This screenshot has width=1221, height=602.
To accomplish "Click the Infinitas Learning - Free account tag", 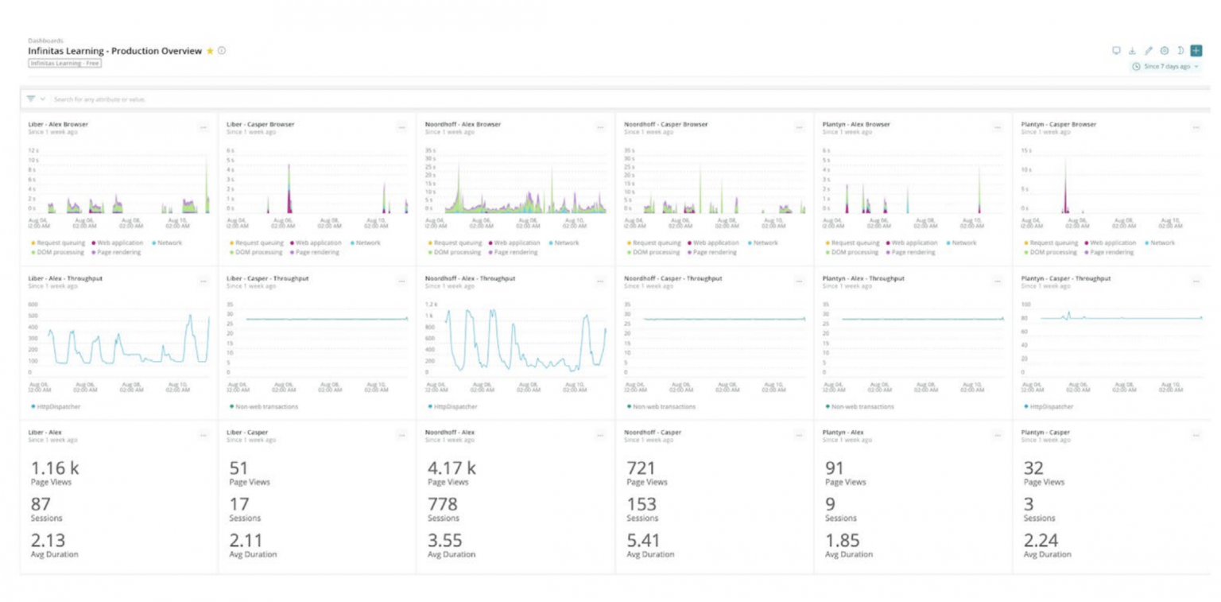I will 64,63.
